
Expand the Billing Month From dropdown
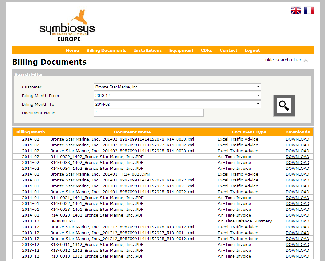pyautogui.click(x=177, y=96)
